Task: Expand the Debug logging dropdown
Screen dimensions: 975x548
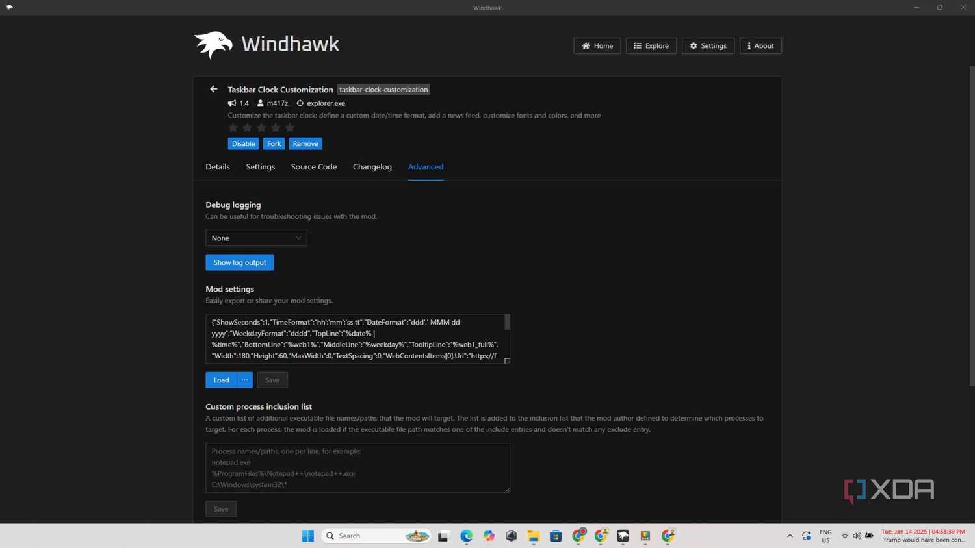Action: coord(256,238)
